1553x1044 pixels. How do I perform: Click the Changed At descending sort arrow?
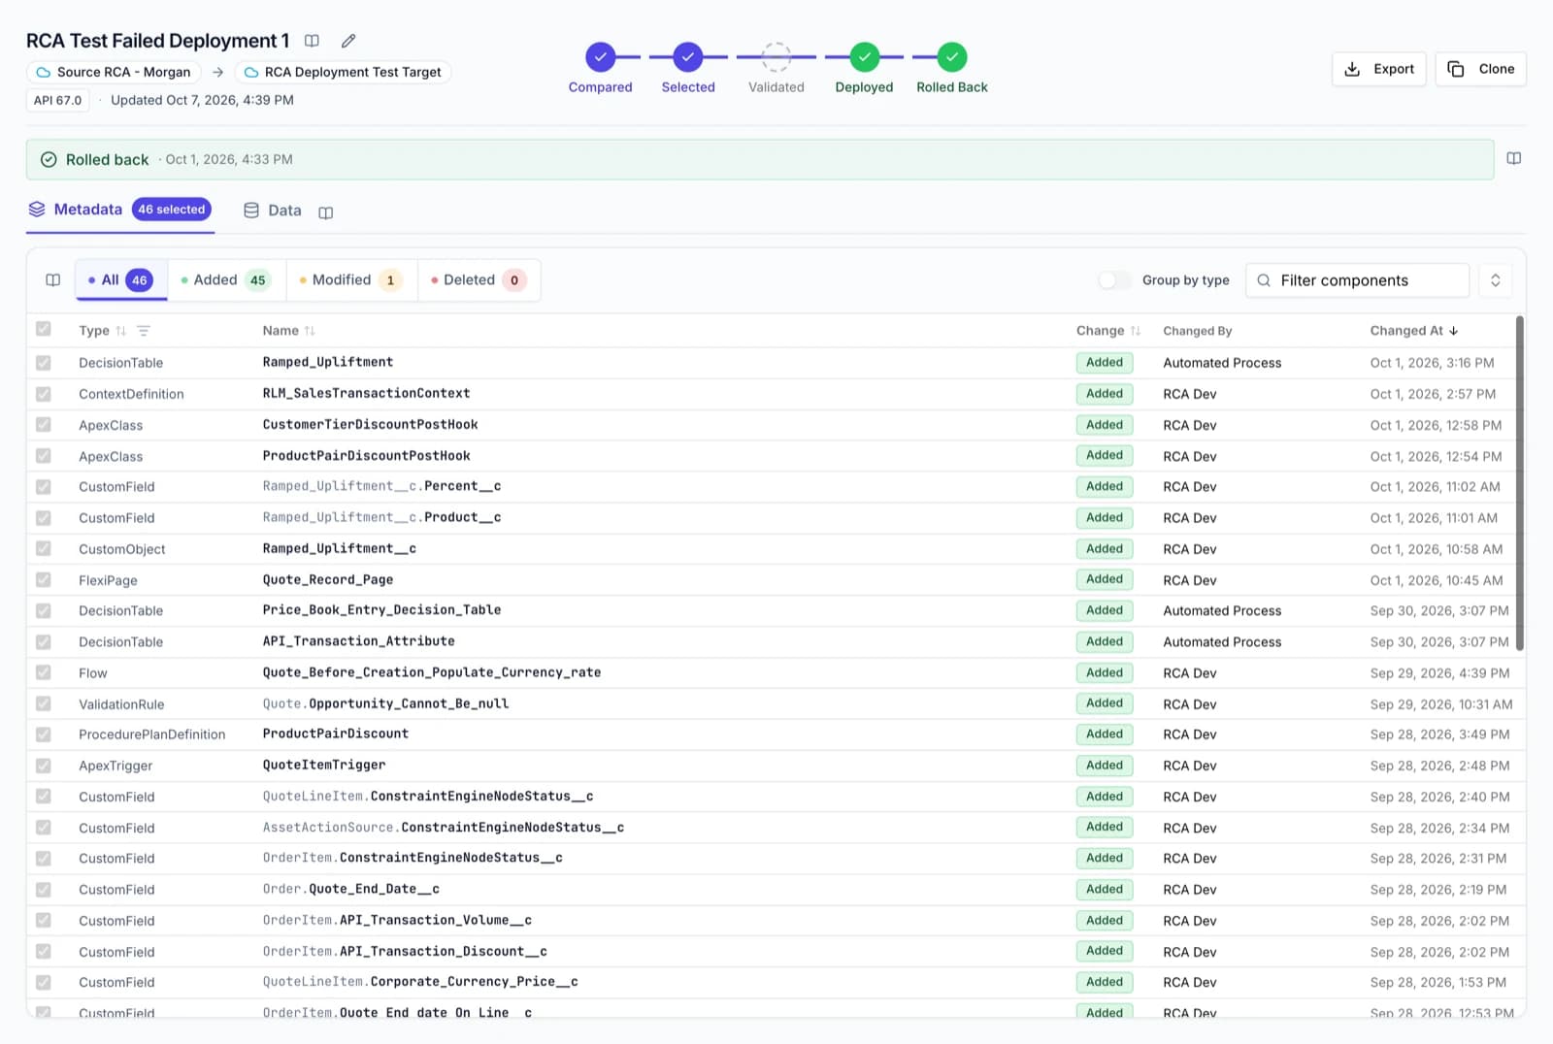point(1454,331)
